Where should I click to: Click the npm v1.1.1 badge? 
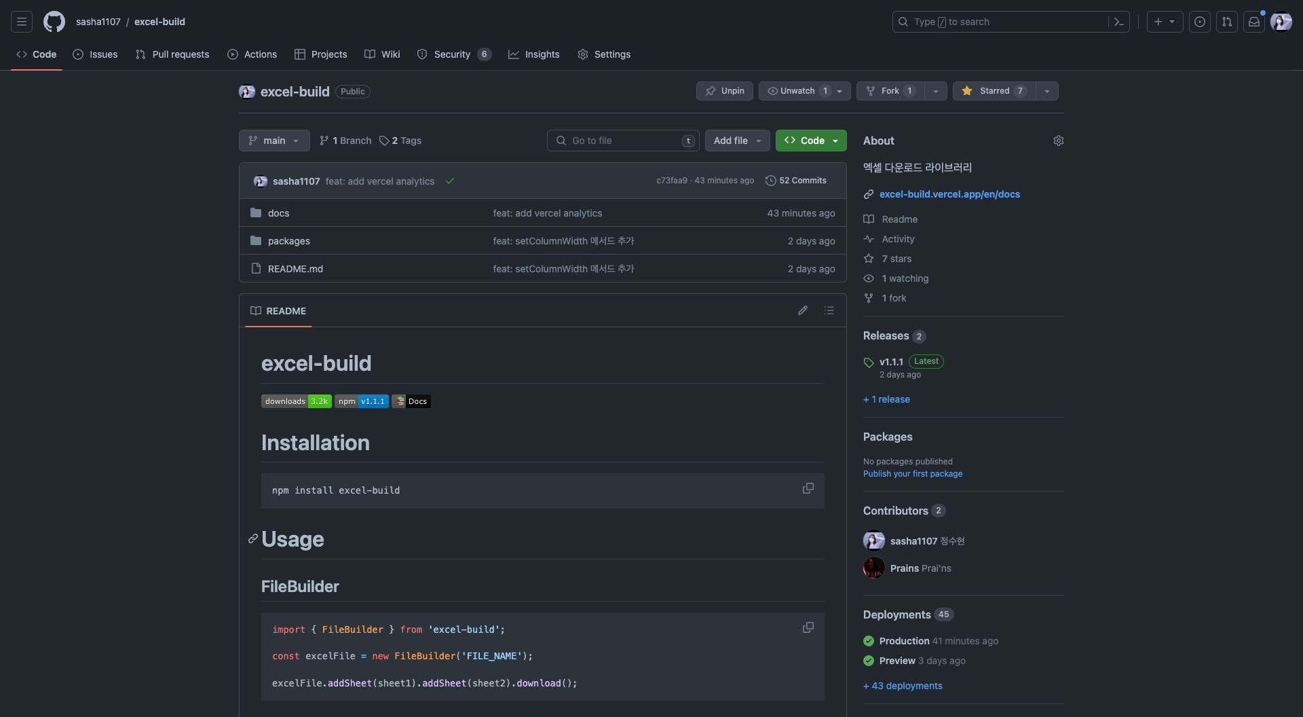(362, 401)
